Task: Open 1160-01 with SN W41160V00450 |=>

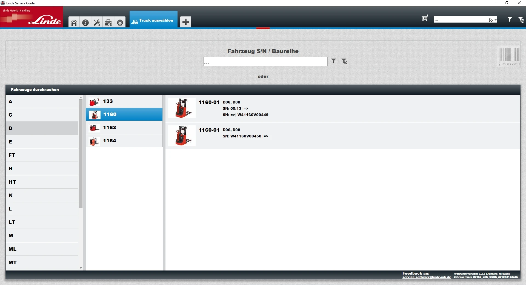Action: [343, 136]
